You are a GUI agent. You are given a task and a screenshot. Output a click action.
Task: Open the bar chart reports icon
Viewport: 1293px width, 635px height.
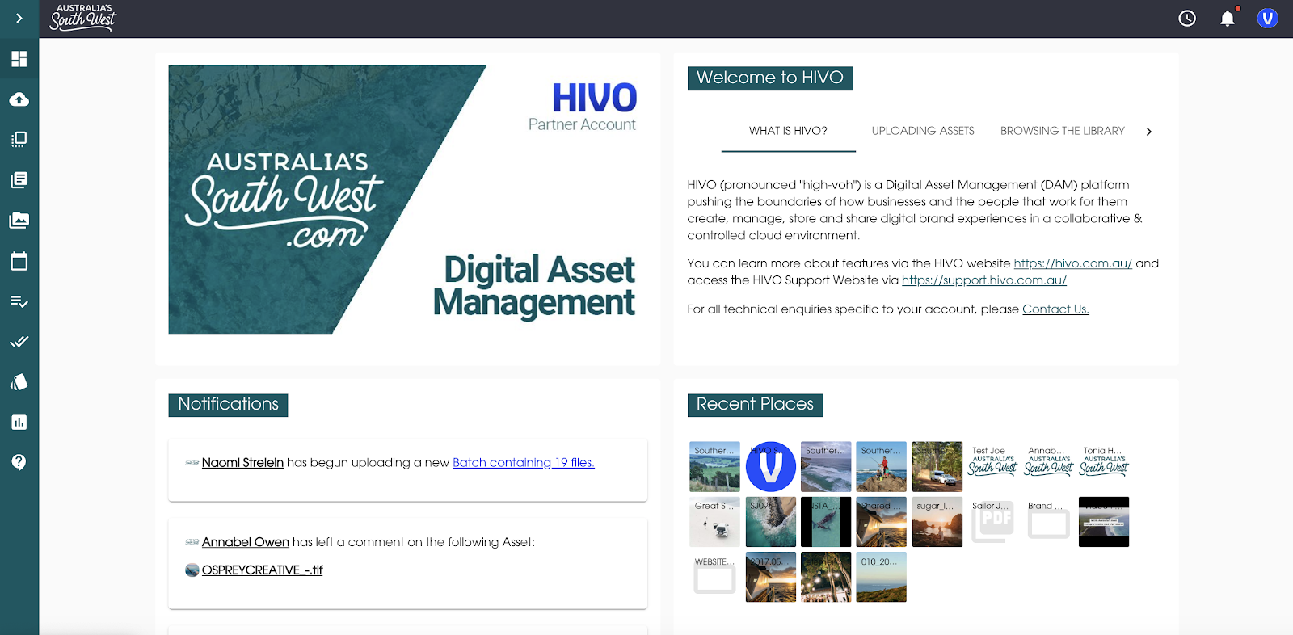pyautogui.click(x=19, y=422)
